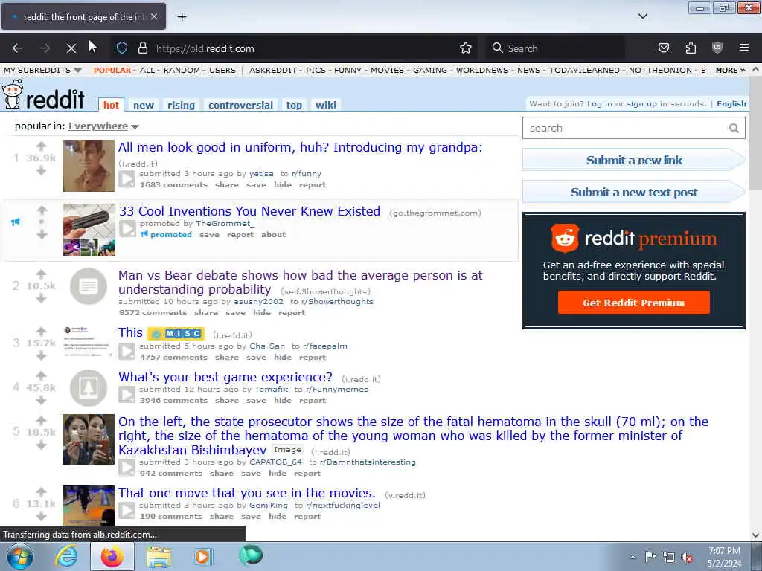Switch to the rising tab

pyautogui.click(x=181, y=106)
